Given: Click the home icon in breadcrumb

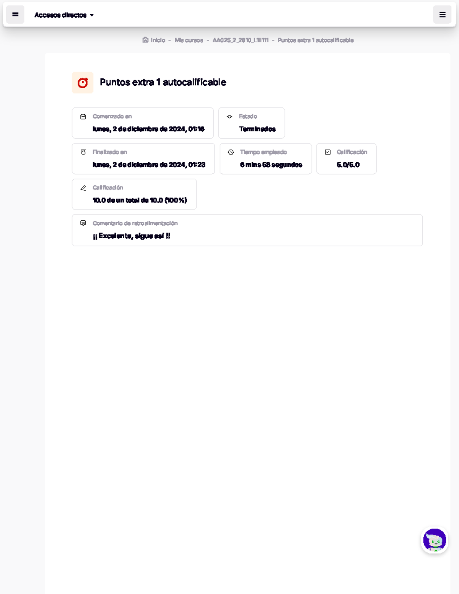Looking at the screenshot, I should pos(145,40).
